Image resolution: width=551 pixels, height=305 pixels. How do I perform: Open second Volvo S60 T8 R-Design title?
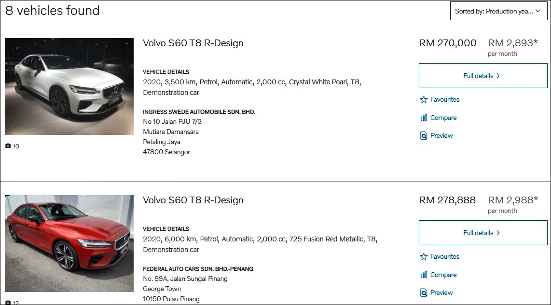tap(193, 200)
